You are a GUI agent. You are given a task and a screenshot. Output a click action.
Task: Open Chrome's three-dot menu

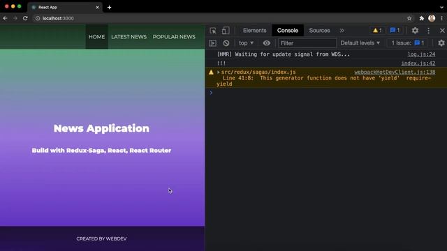442,18
